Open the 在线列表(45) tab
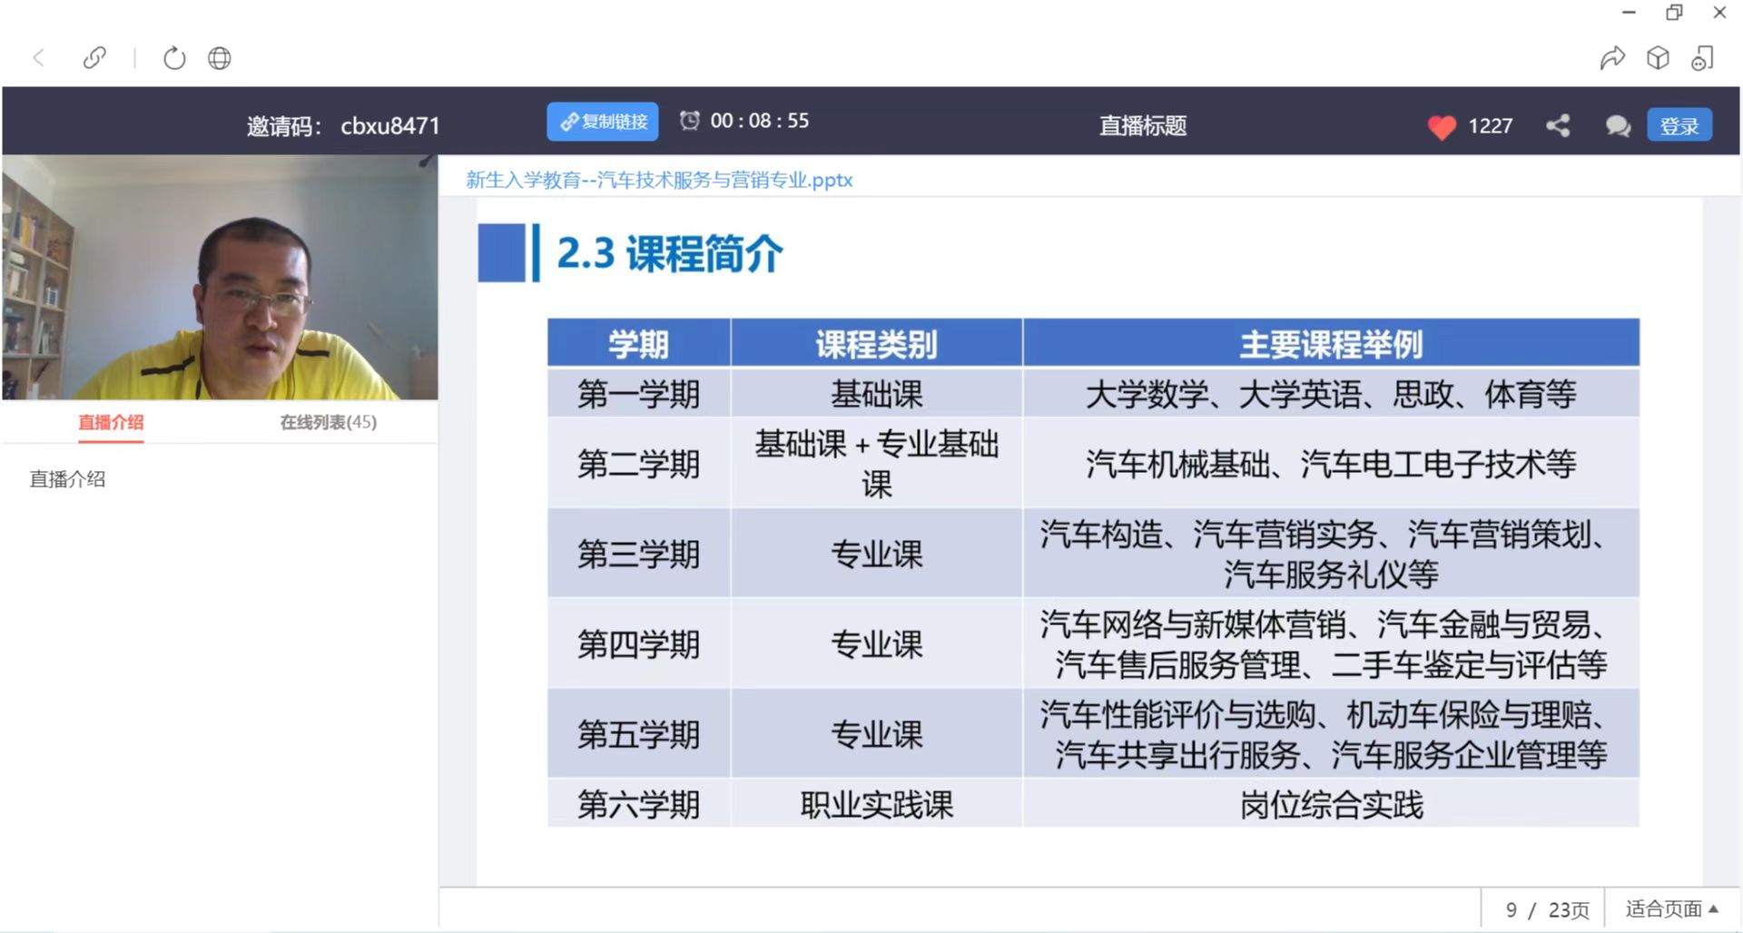 [x=328, y=422]
